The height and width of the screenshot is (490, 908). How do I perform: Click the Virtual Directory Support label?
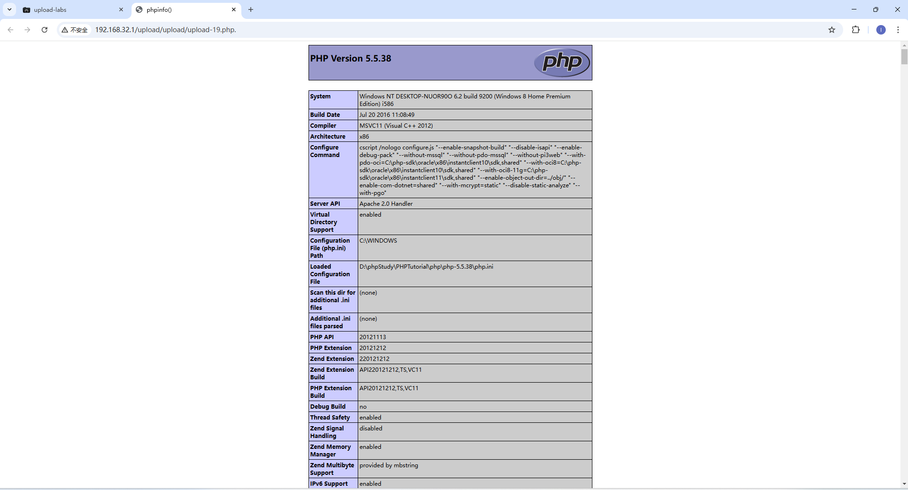tap(324, 222)
